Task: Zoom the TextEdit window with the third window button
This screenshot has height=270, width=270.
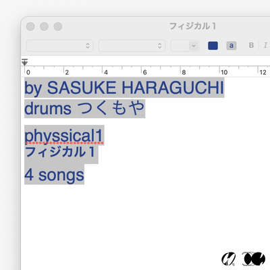Action: [x=58, y=26]
